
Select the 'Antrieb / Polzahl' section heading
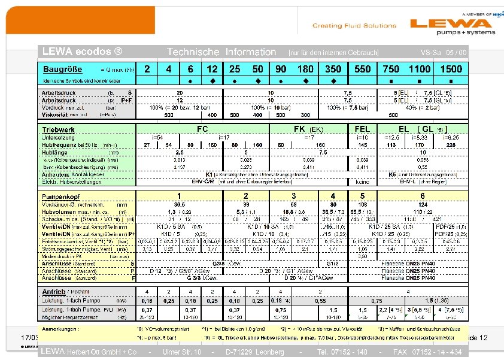[65, 292]
